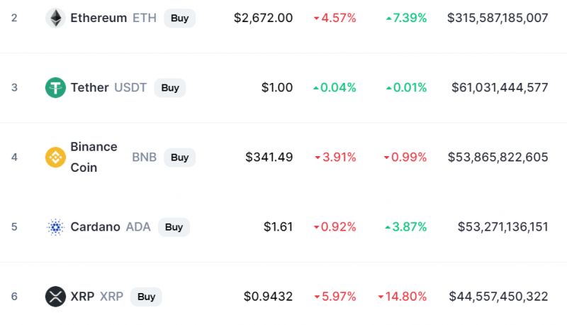Click Tether's market cap $61,031,444,577
Viewport: 567px width, 325px height.
[500, 87]
